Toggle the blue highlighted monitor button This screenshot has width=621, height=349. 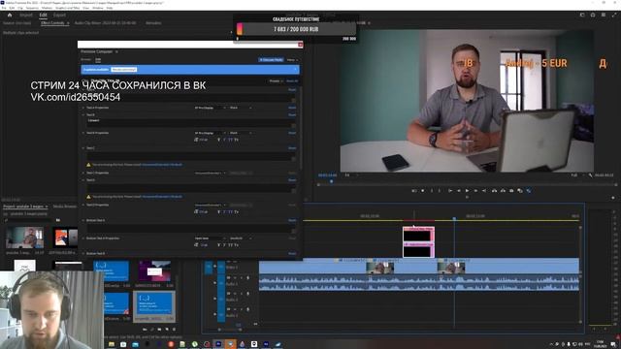(528, 191)
